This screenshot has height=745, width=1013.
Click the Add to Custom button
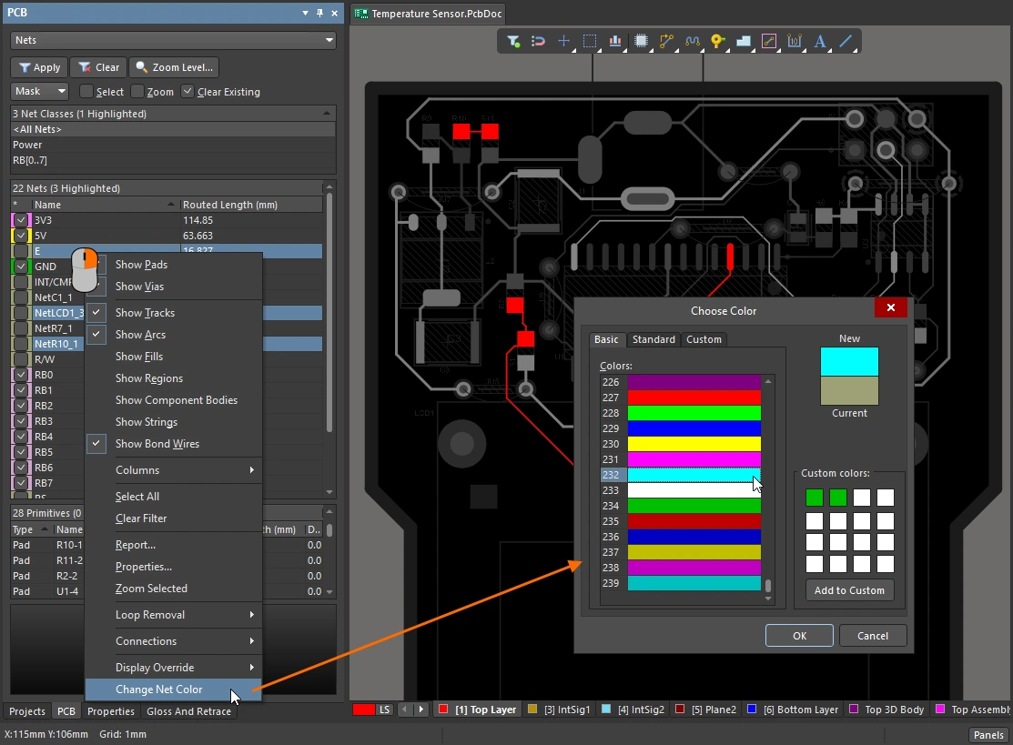pos(848,590)
